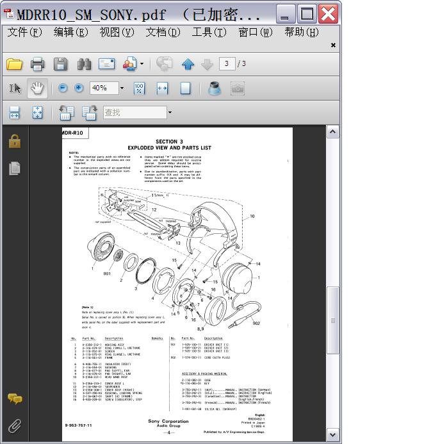The width and height of the screenshot is (431, 444).
Task: Close the document with small X
Action: pyautogui.click(x=333, y=45)
